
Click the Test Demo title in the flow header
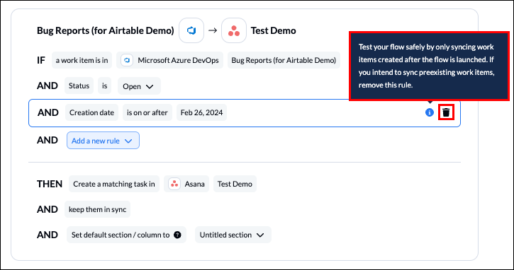[x=274, y=30]
